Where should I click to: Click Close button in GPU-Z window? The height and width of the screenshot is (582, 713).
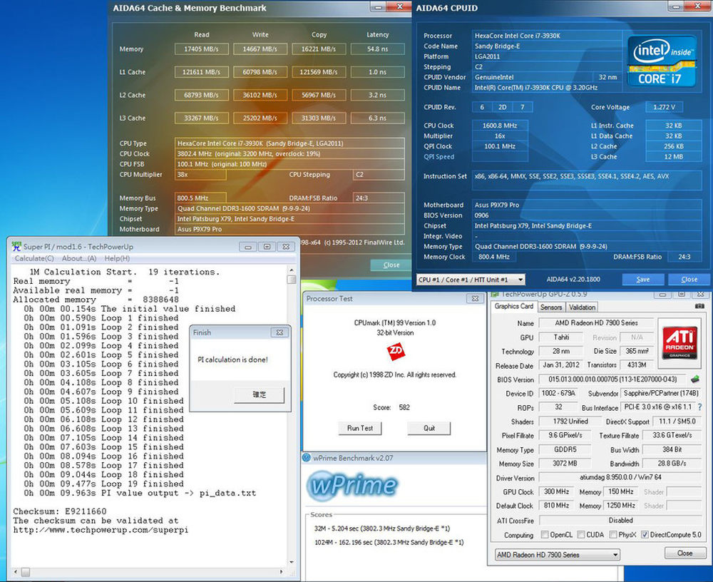684,553
